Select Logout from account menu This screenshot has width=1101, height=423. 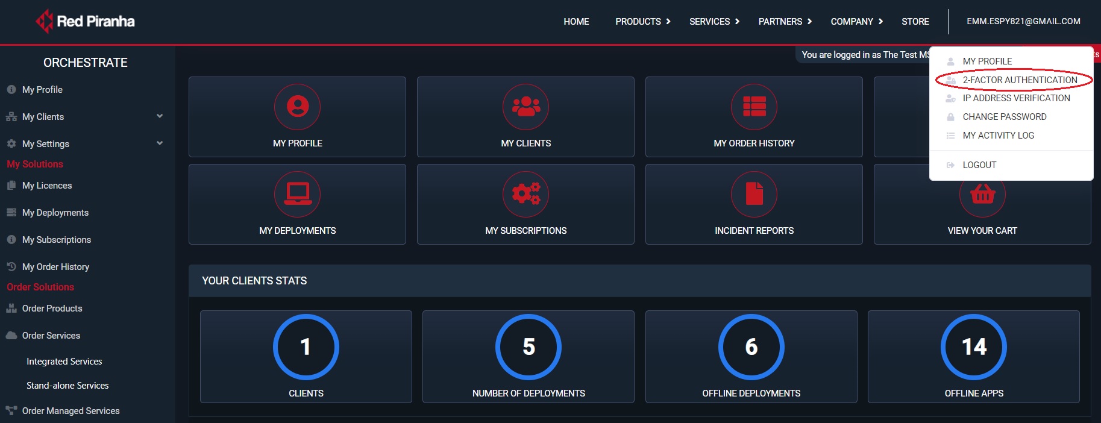(979, 165)
